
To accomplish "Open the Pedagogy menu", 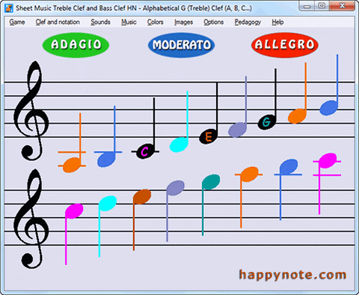I will (x=248, y=22).
